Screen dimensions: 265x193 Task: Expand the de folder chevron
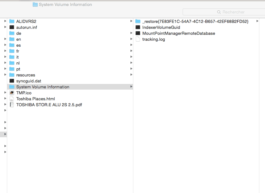(x=131, y=33)
